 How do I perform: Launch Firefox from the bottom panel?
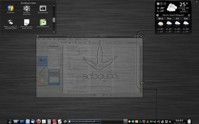38,122
